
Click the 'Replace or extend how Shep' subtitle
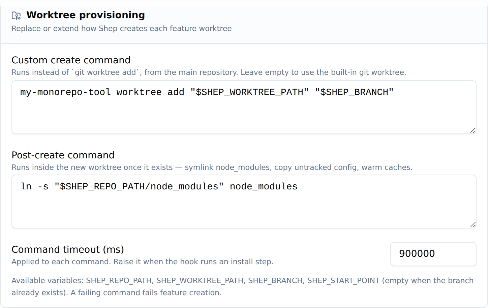(x=122, y=29)
